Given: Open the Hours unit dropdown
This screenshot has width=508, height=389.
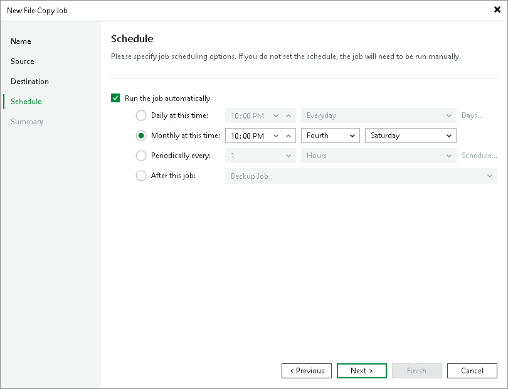Looking at the screenshot, I should (378, 156).
